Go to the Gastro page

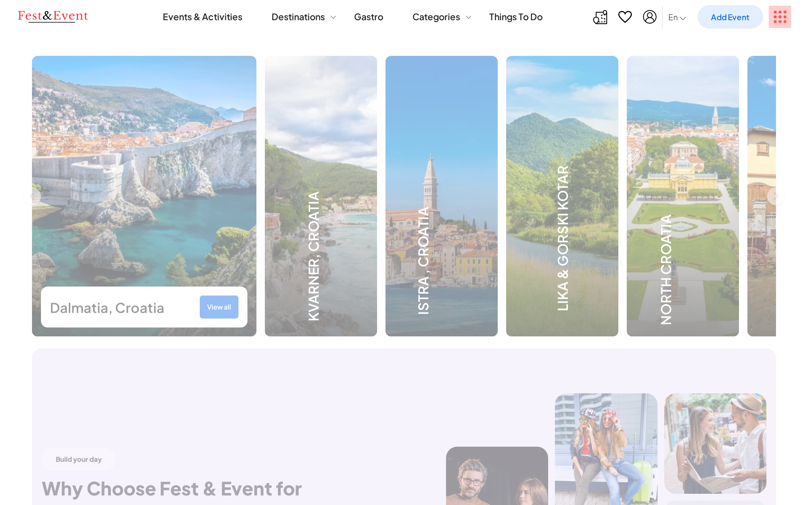(x=369, y=17)
